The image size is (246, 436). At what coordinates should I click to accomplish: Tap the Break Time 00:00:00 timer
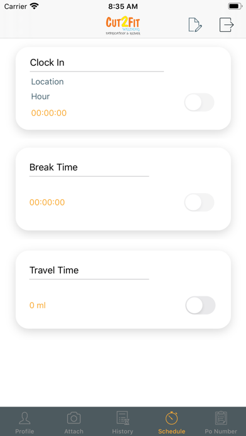click(47, 202)
